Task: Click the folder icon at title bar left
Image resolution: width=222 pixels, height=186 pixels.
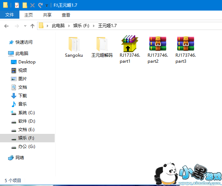Action: (5, 5)
